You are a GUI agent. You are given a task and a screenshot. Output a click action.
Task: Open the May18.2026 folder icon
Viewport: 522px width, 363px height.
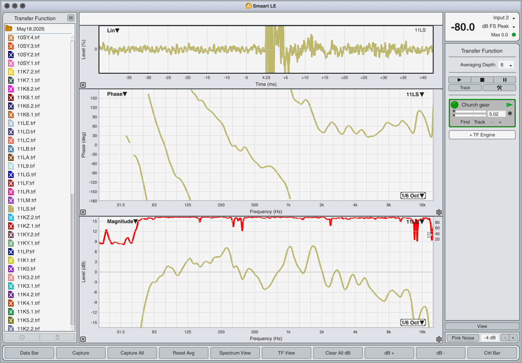pos(9,28)
